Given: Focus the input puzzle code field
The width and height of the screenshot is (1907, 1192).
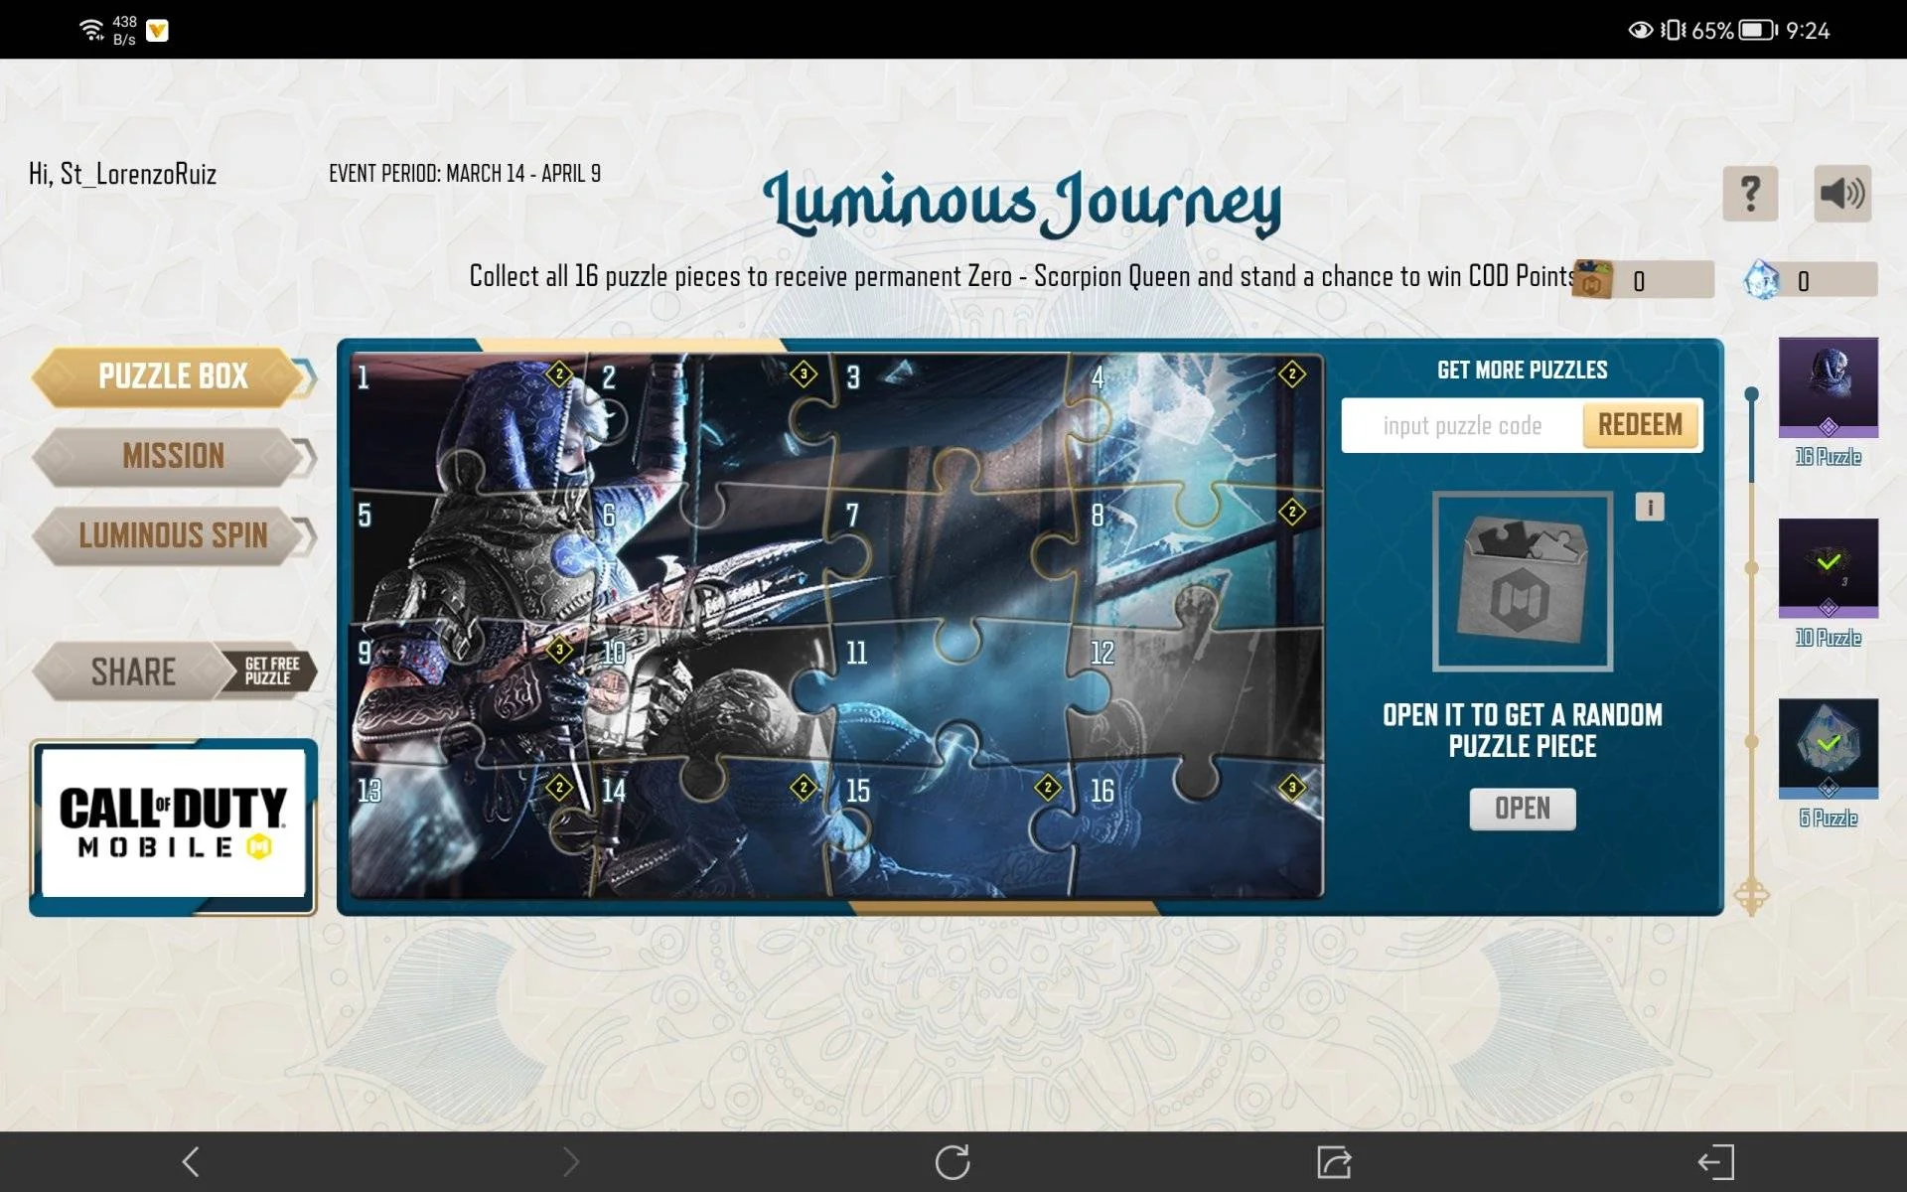Looking at the screenshot, I should coord(1462,426).
